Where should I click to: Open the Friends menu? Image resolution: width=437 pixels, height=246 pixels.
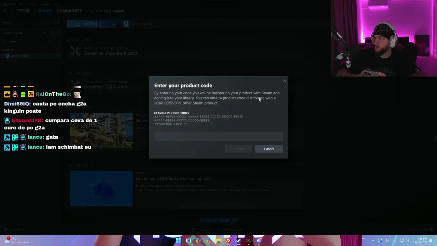(33, 4)
